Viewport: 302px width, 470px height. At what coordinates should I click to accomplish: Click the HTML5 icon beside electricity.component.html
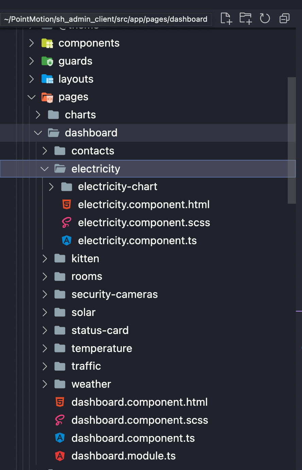click(67, 204)
